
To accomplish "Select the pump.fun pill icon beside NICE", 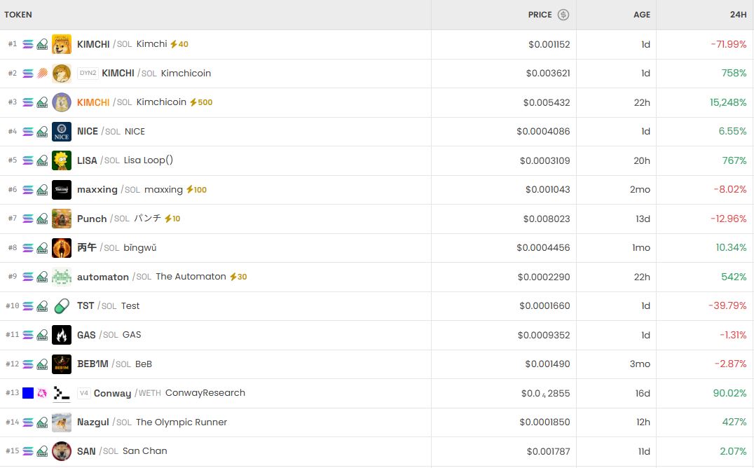I will (x=41, y=131).
